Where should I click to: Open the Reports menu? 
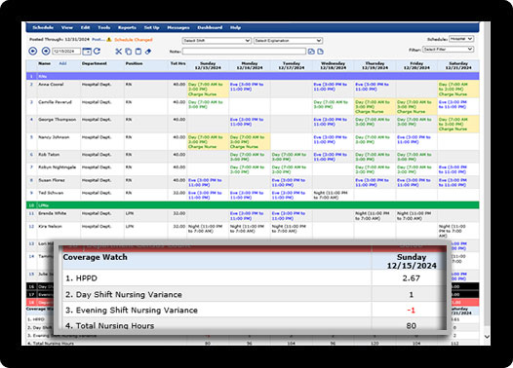(x=127, y=27)
